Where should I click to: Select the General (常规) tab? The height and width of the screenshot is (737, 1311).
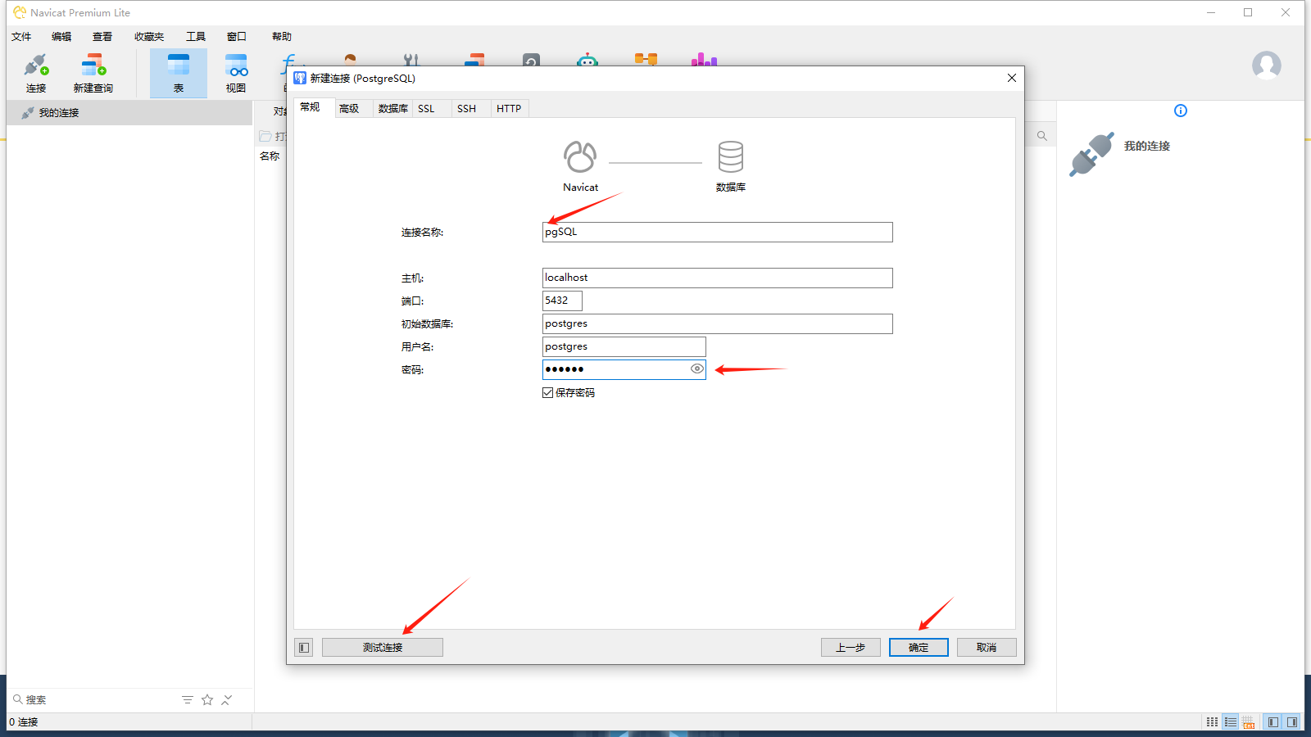(x=314, y=107)
